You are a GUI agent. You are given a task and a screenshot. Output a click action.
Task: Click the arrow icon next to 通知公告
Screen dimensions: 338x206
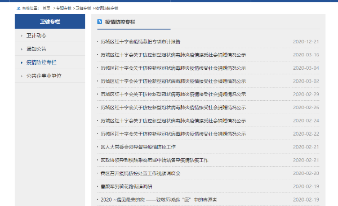[21, 50]
